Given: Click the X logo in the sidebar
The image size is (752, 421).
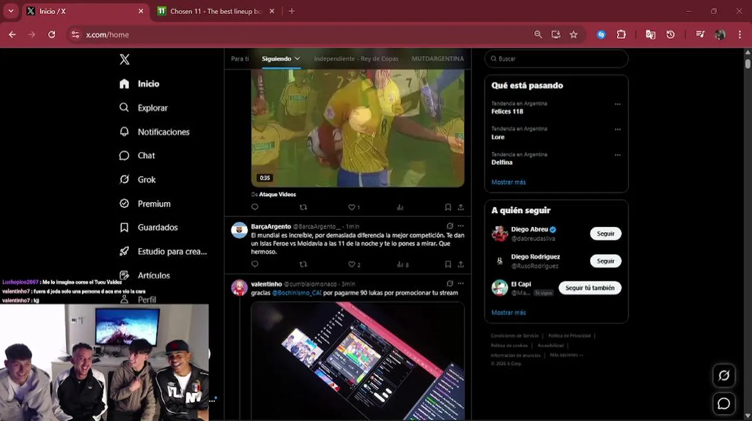Looking at the screenshot, I should point(124,59).
